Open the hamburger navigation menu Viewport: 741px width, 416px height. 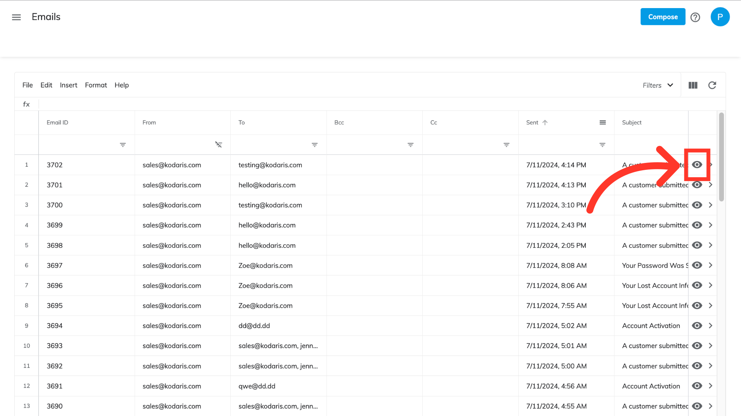click(x=16, y=17)
